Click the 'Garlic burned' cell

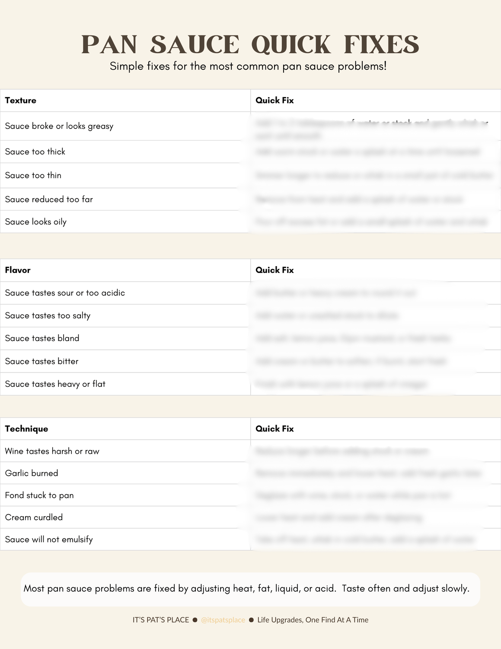point(32,473)
